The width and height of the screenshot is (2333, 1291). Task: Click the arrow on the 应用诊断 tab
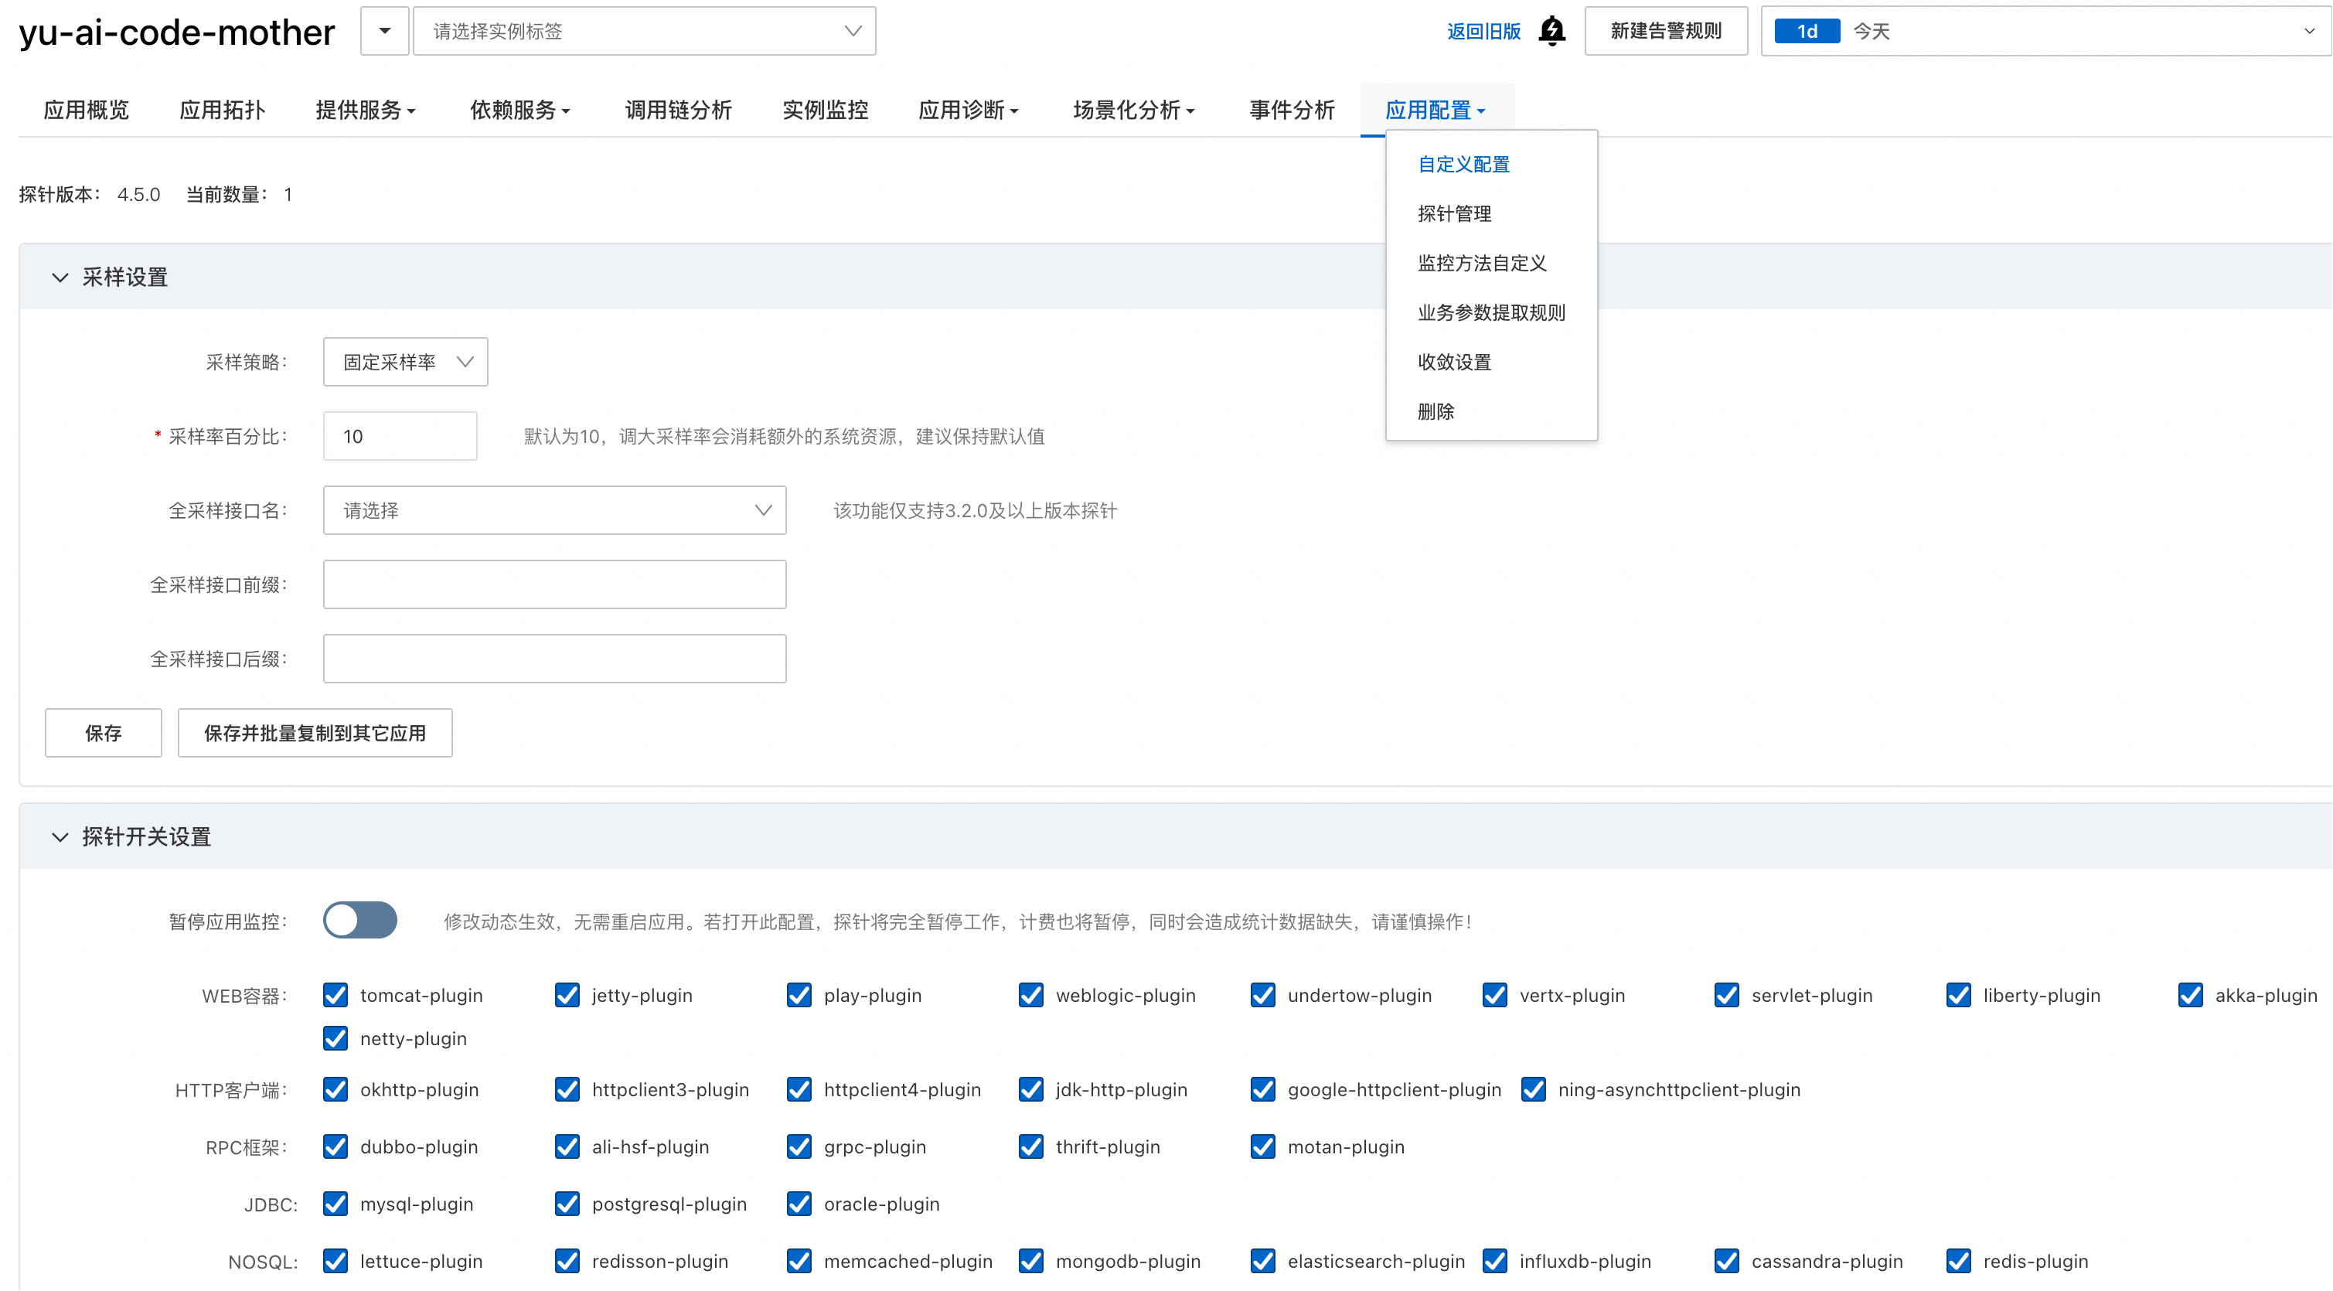tap(1014, 111)
